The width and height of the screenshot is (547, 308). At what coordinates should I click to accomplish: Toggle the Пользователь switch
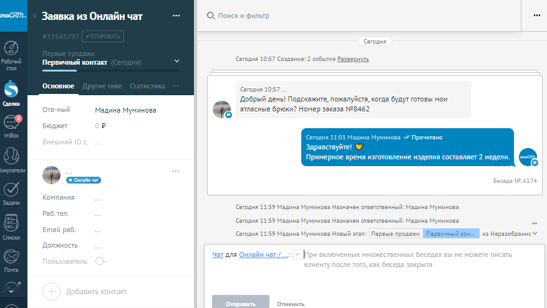coord(100,261)
